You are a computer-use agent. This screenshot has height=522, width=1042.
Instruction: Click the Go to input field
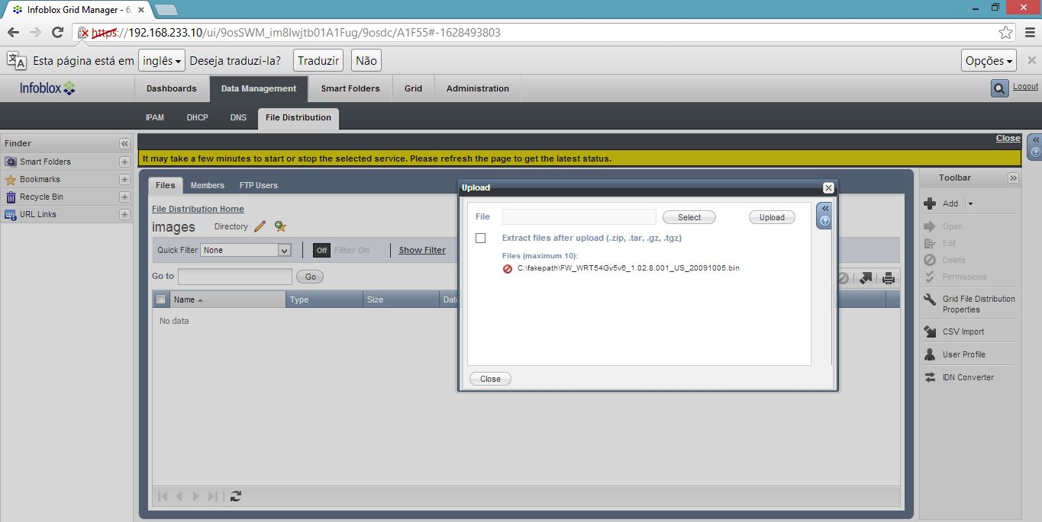[234, 276]
